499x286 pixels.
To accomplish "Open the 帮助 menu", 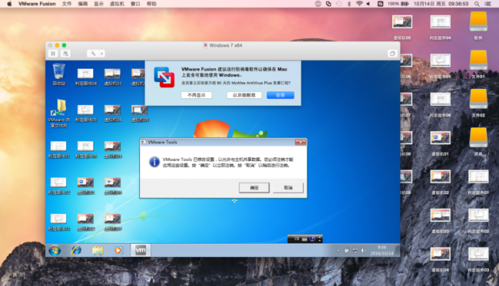I will tap(151, 4).
